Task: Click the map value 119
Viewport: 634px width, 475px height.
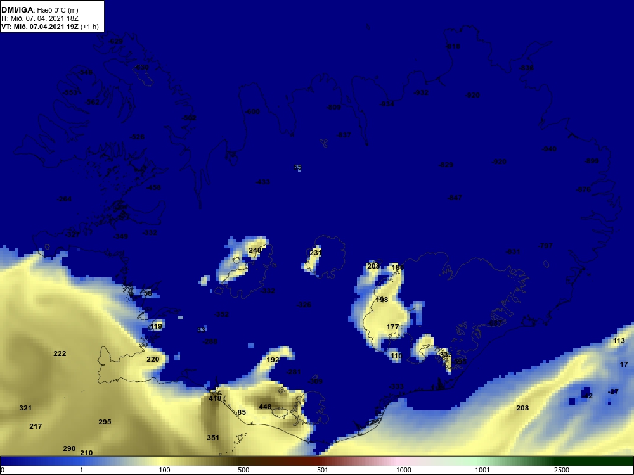Action: 156,326
